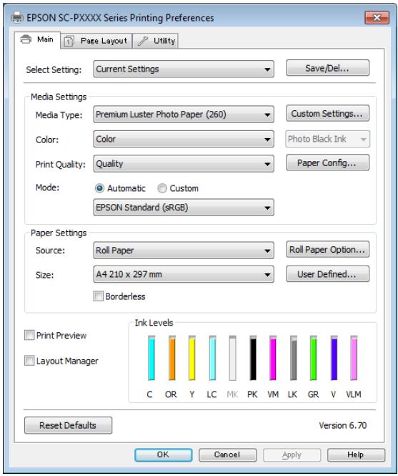This screenshot has height=476, width=398.
Task: Confirm settings with the OK button
Action: (x=164, y=455)
